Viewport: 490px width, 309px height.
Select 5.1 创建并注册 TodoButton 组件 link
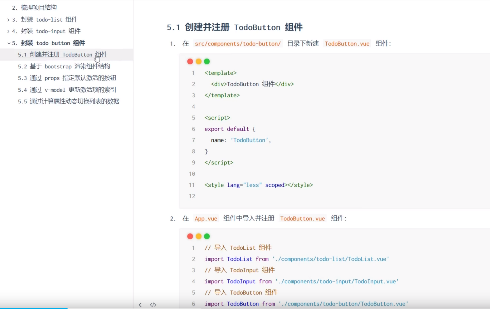pyautogui.click(x=63, y=55)
